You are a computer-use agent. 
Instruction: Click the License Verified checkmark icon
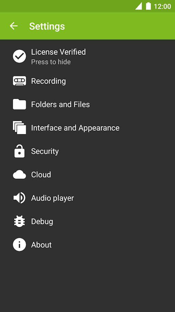click(19, 56)
